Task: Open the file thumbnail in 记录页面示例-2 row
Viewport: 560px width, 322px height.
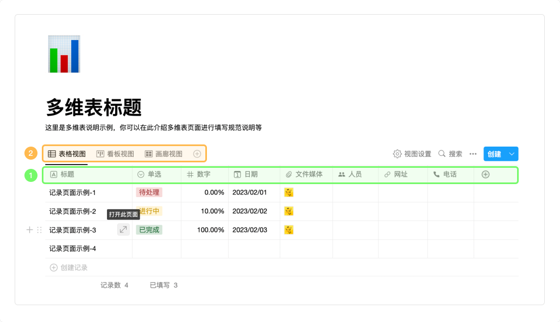Action: coord(288,211)
